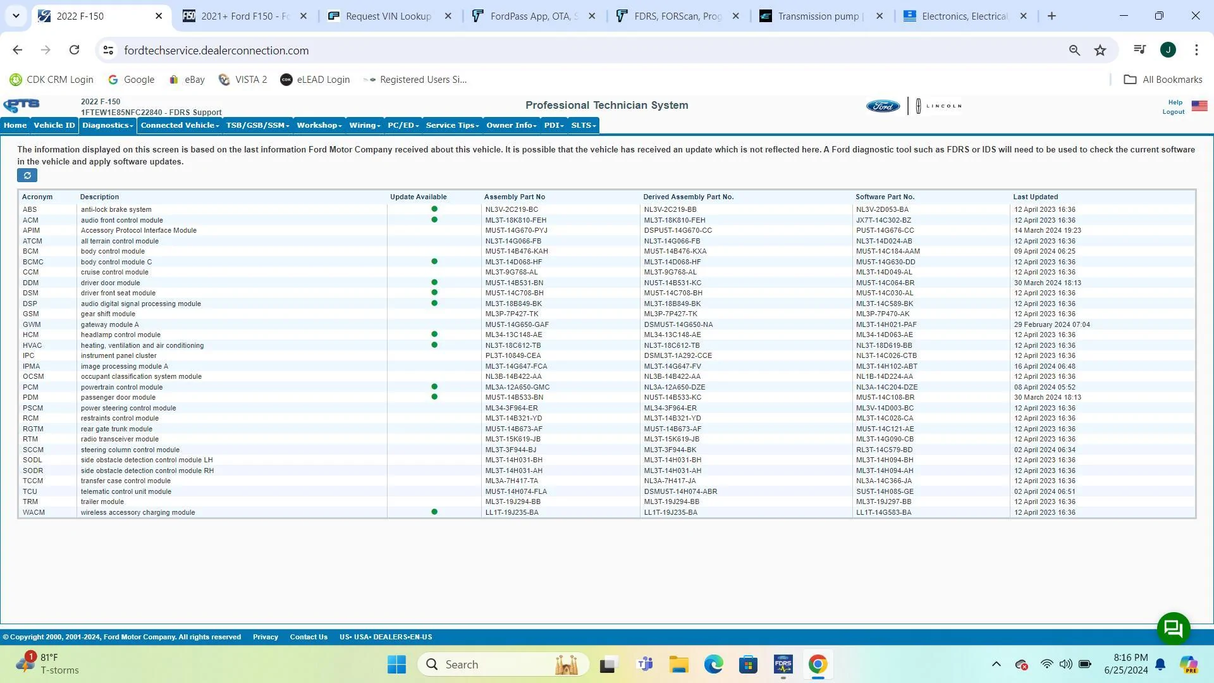
Task: Open the Chrome profile avatar J
Action: (x=1168, y=49)
